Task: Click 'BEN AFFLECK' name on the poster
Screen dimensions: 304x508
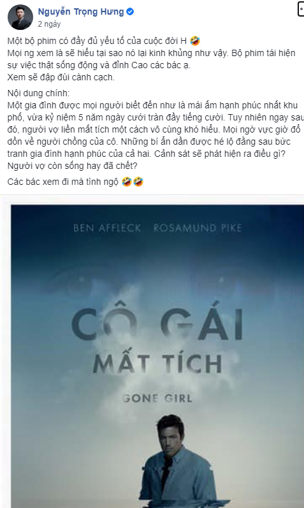Action: pyautogui.click(x=107, y=228)
